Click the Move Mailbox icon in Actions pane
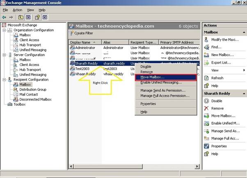Viewport: 247px width, 178px height. tap(206, 116)
